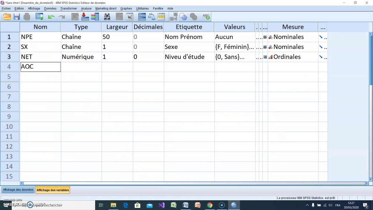Select the "Nom Prénom" label cell
This screenshot has width=373, height=210.
[x=189, y=37]
